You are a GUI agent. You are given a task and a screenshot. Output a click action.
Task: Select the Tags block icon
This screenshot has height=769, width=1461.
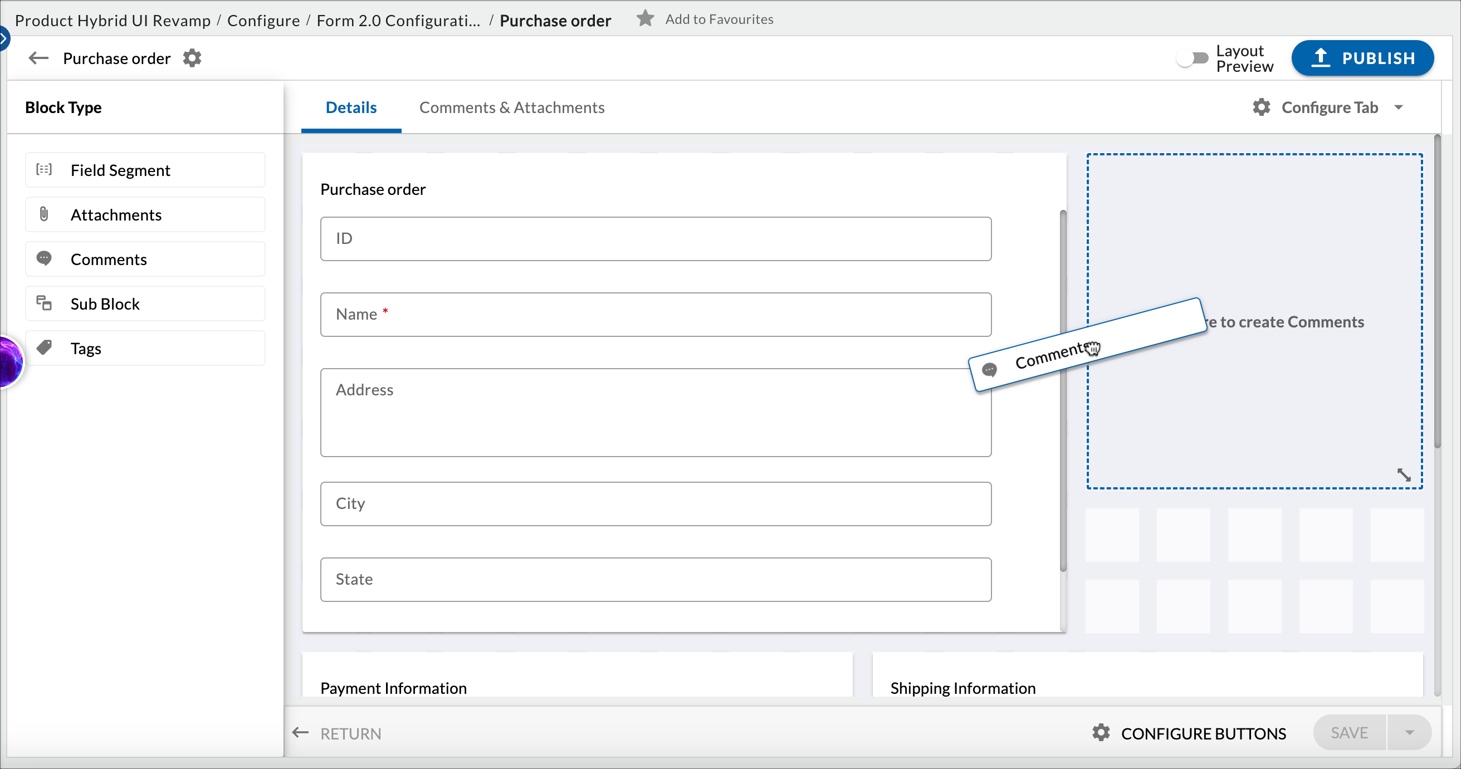pyautogui.click(x=43, y=347)
